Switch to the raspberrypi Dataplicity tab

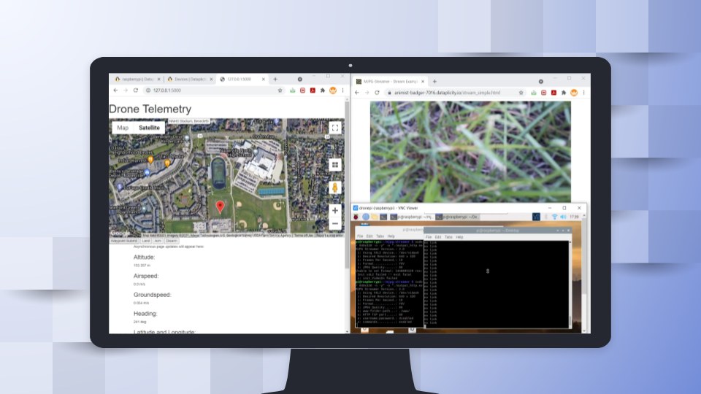pyautogui.click(x=137, y=79)
